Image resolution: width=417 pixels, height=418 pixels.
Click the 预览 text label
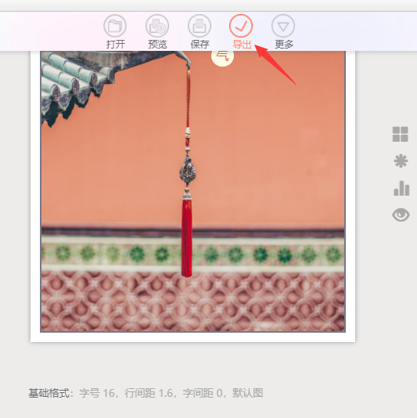157,45
